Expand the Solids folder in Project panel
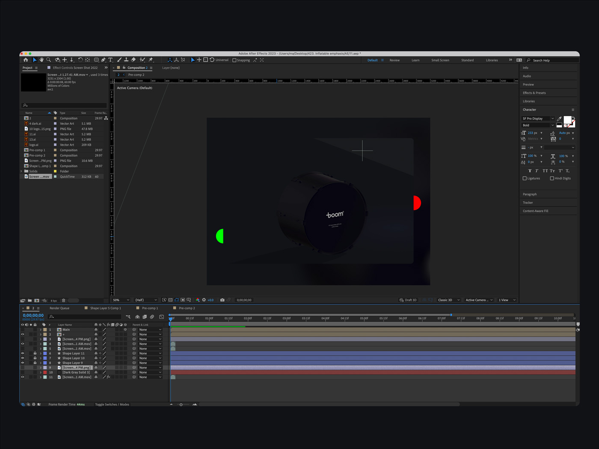This screenshot has width=599, height=449. [21, 171]
